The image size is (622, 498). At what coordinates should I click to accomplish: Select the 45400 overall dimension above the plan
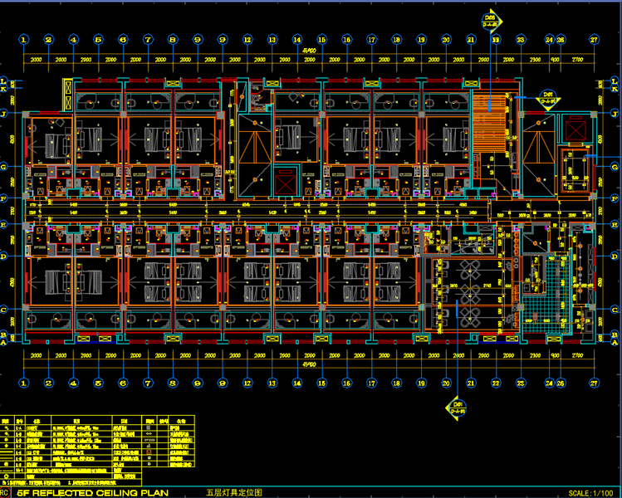[x=309, y=51]
